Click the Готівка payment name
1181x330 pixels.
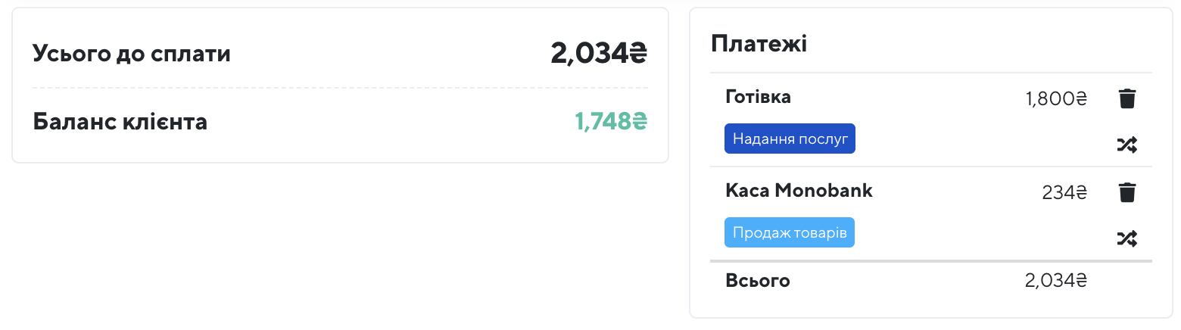click(759, 97)
